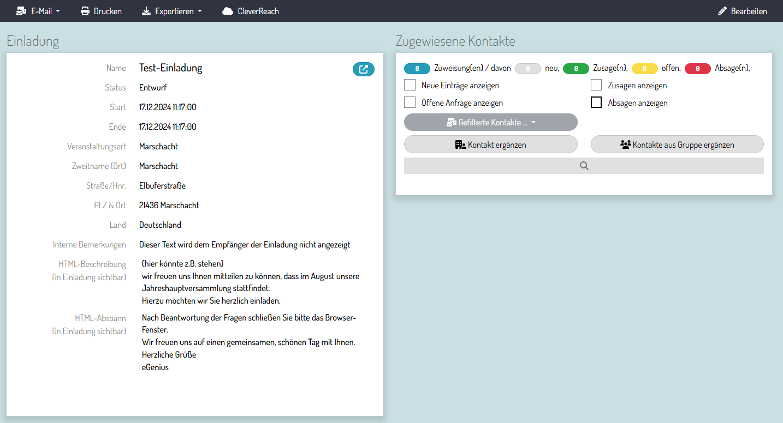Click the download icon beside Exportieren

(146, 11)
